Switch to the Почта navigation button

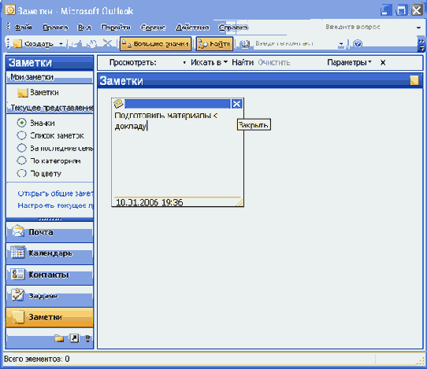point(50,233)
